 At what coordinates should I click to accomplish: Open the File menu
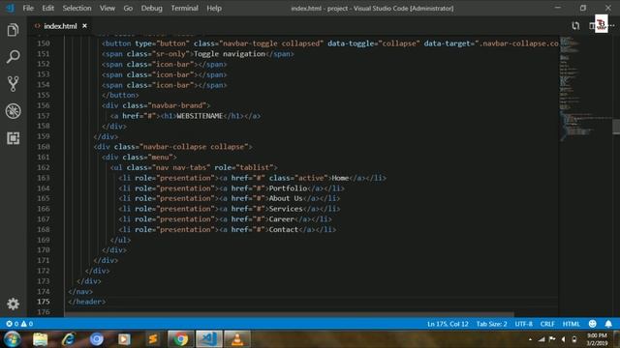pos(28,8)
